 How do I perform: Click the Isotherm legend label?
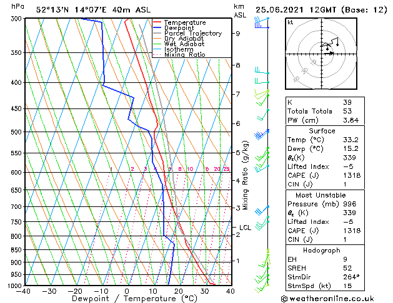179,49
